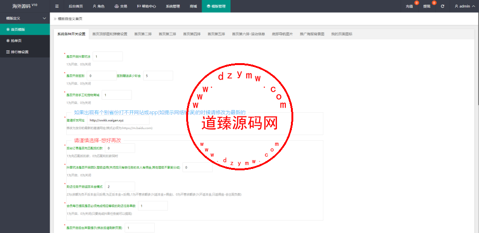Select 抢单页 in the sidebar
This screenshot has height=233, width=479.
point(25,41)
